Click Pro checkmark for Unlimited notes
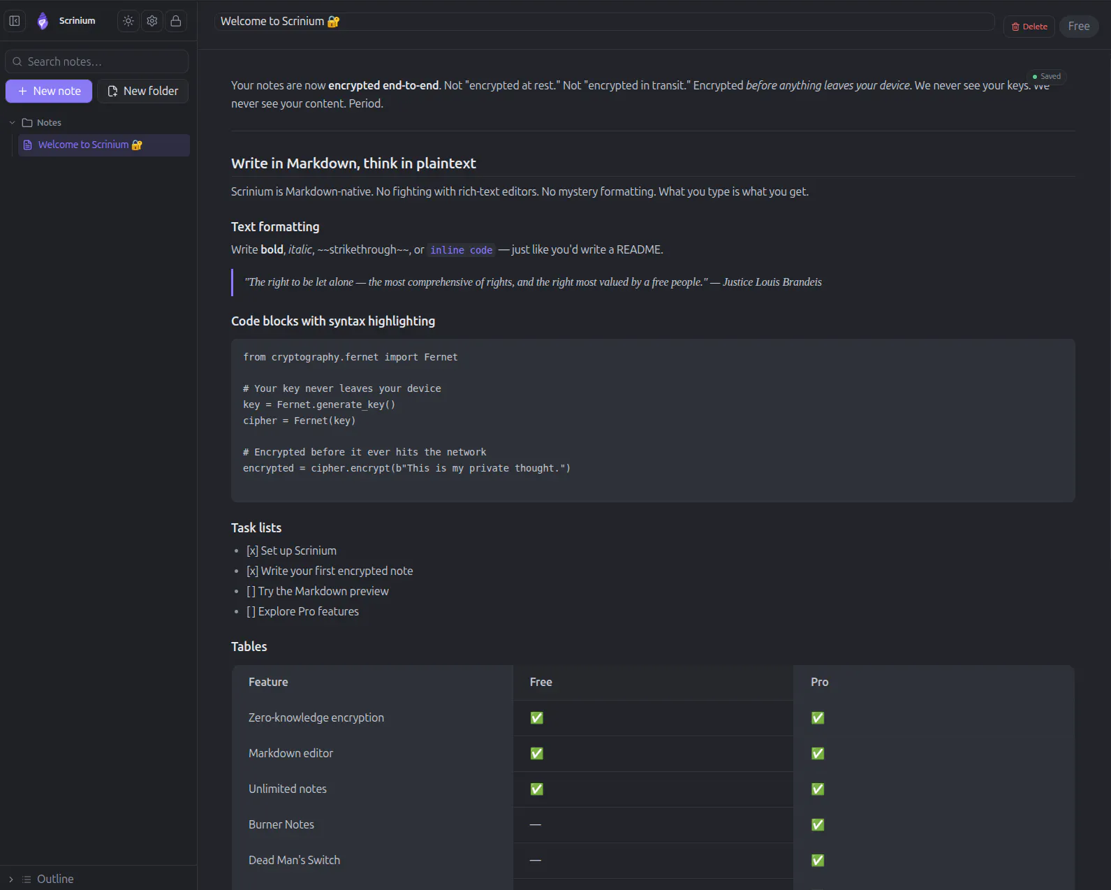The height and width of the screenshot is (890, 1111). pos(818,789)
